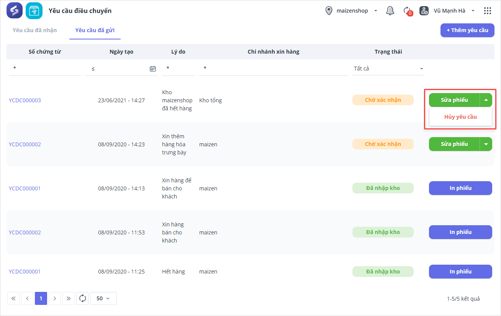The width and height of the screenshot is (501, 316).
Task: Click the Thêm yêu cầu button
Action: [x=467, y=30]
